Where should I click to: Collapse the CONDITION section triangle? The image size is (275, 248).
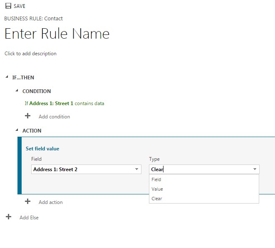point(17,91)
